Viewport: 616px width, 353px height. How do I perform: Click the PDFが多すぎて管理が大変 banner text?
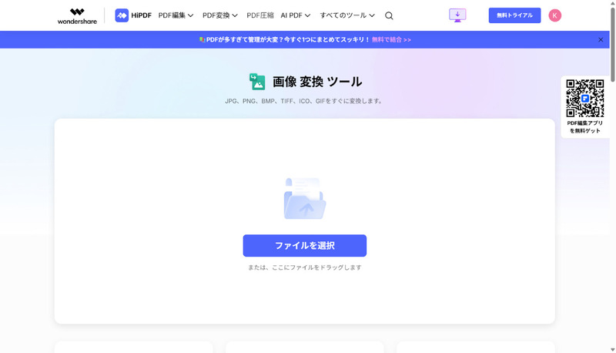coord(287,40)
